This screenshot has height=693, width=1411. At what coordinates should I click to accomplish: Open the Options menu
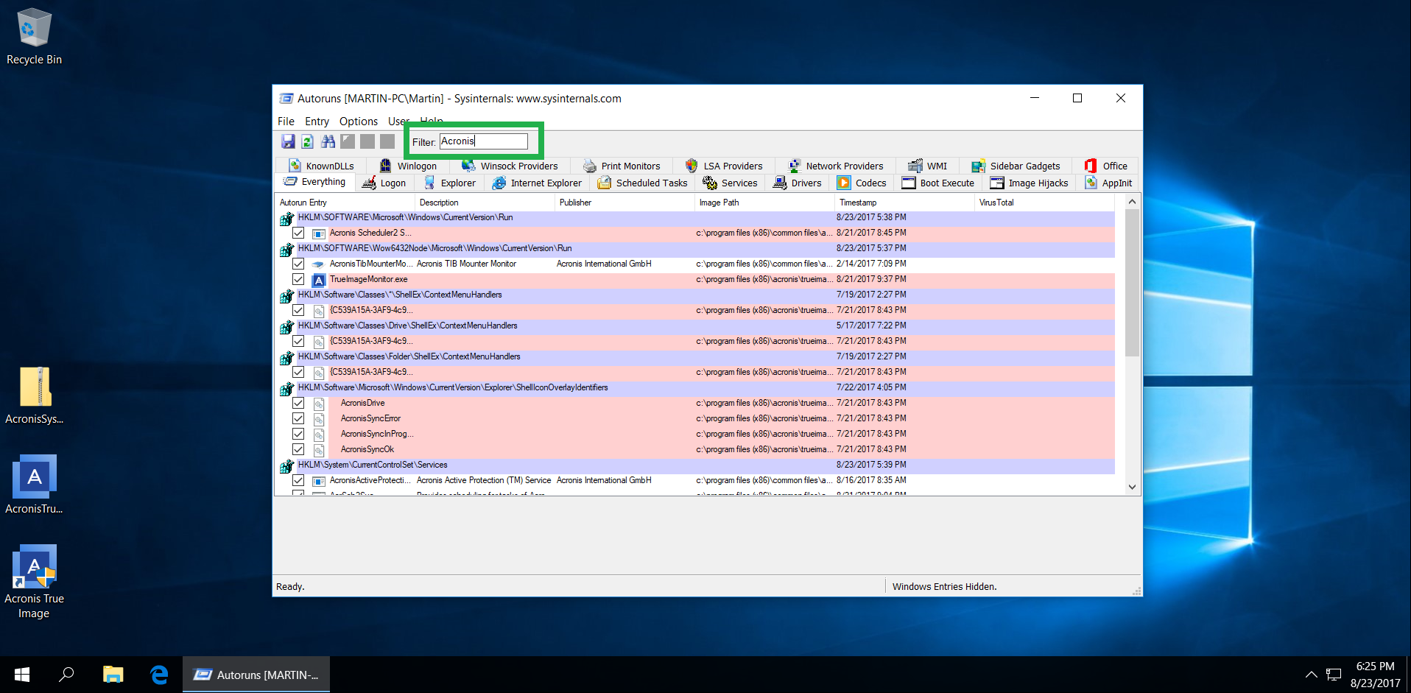pyautogui.click(x=359, y=122)
